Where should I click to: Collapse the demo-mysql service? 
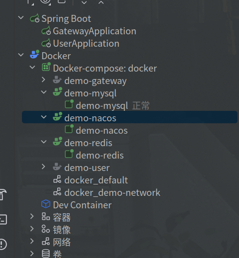point(44,92)
